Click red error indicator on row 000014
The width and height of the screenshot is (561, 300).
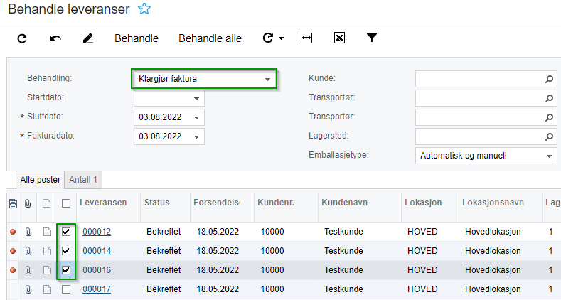tap(13, 251)
